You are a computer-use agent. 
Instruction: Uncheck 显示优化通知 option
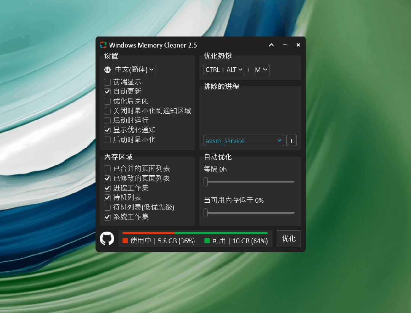tap(107, 130)
